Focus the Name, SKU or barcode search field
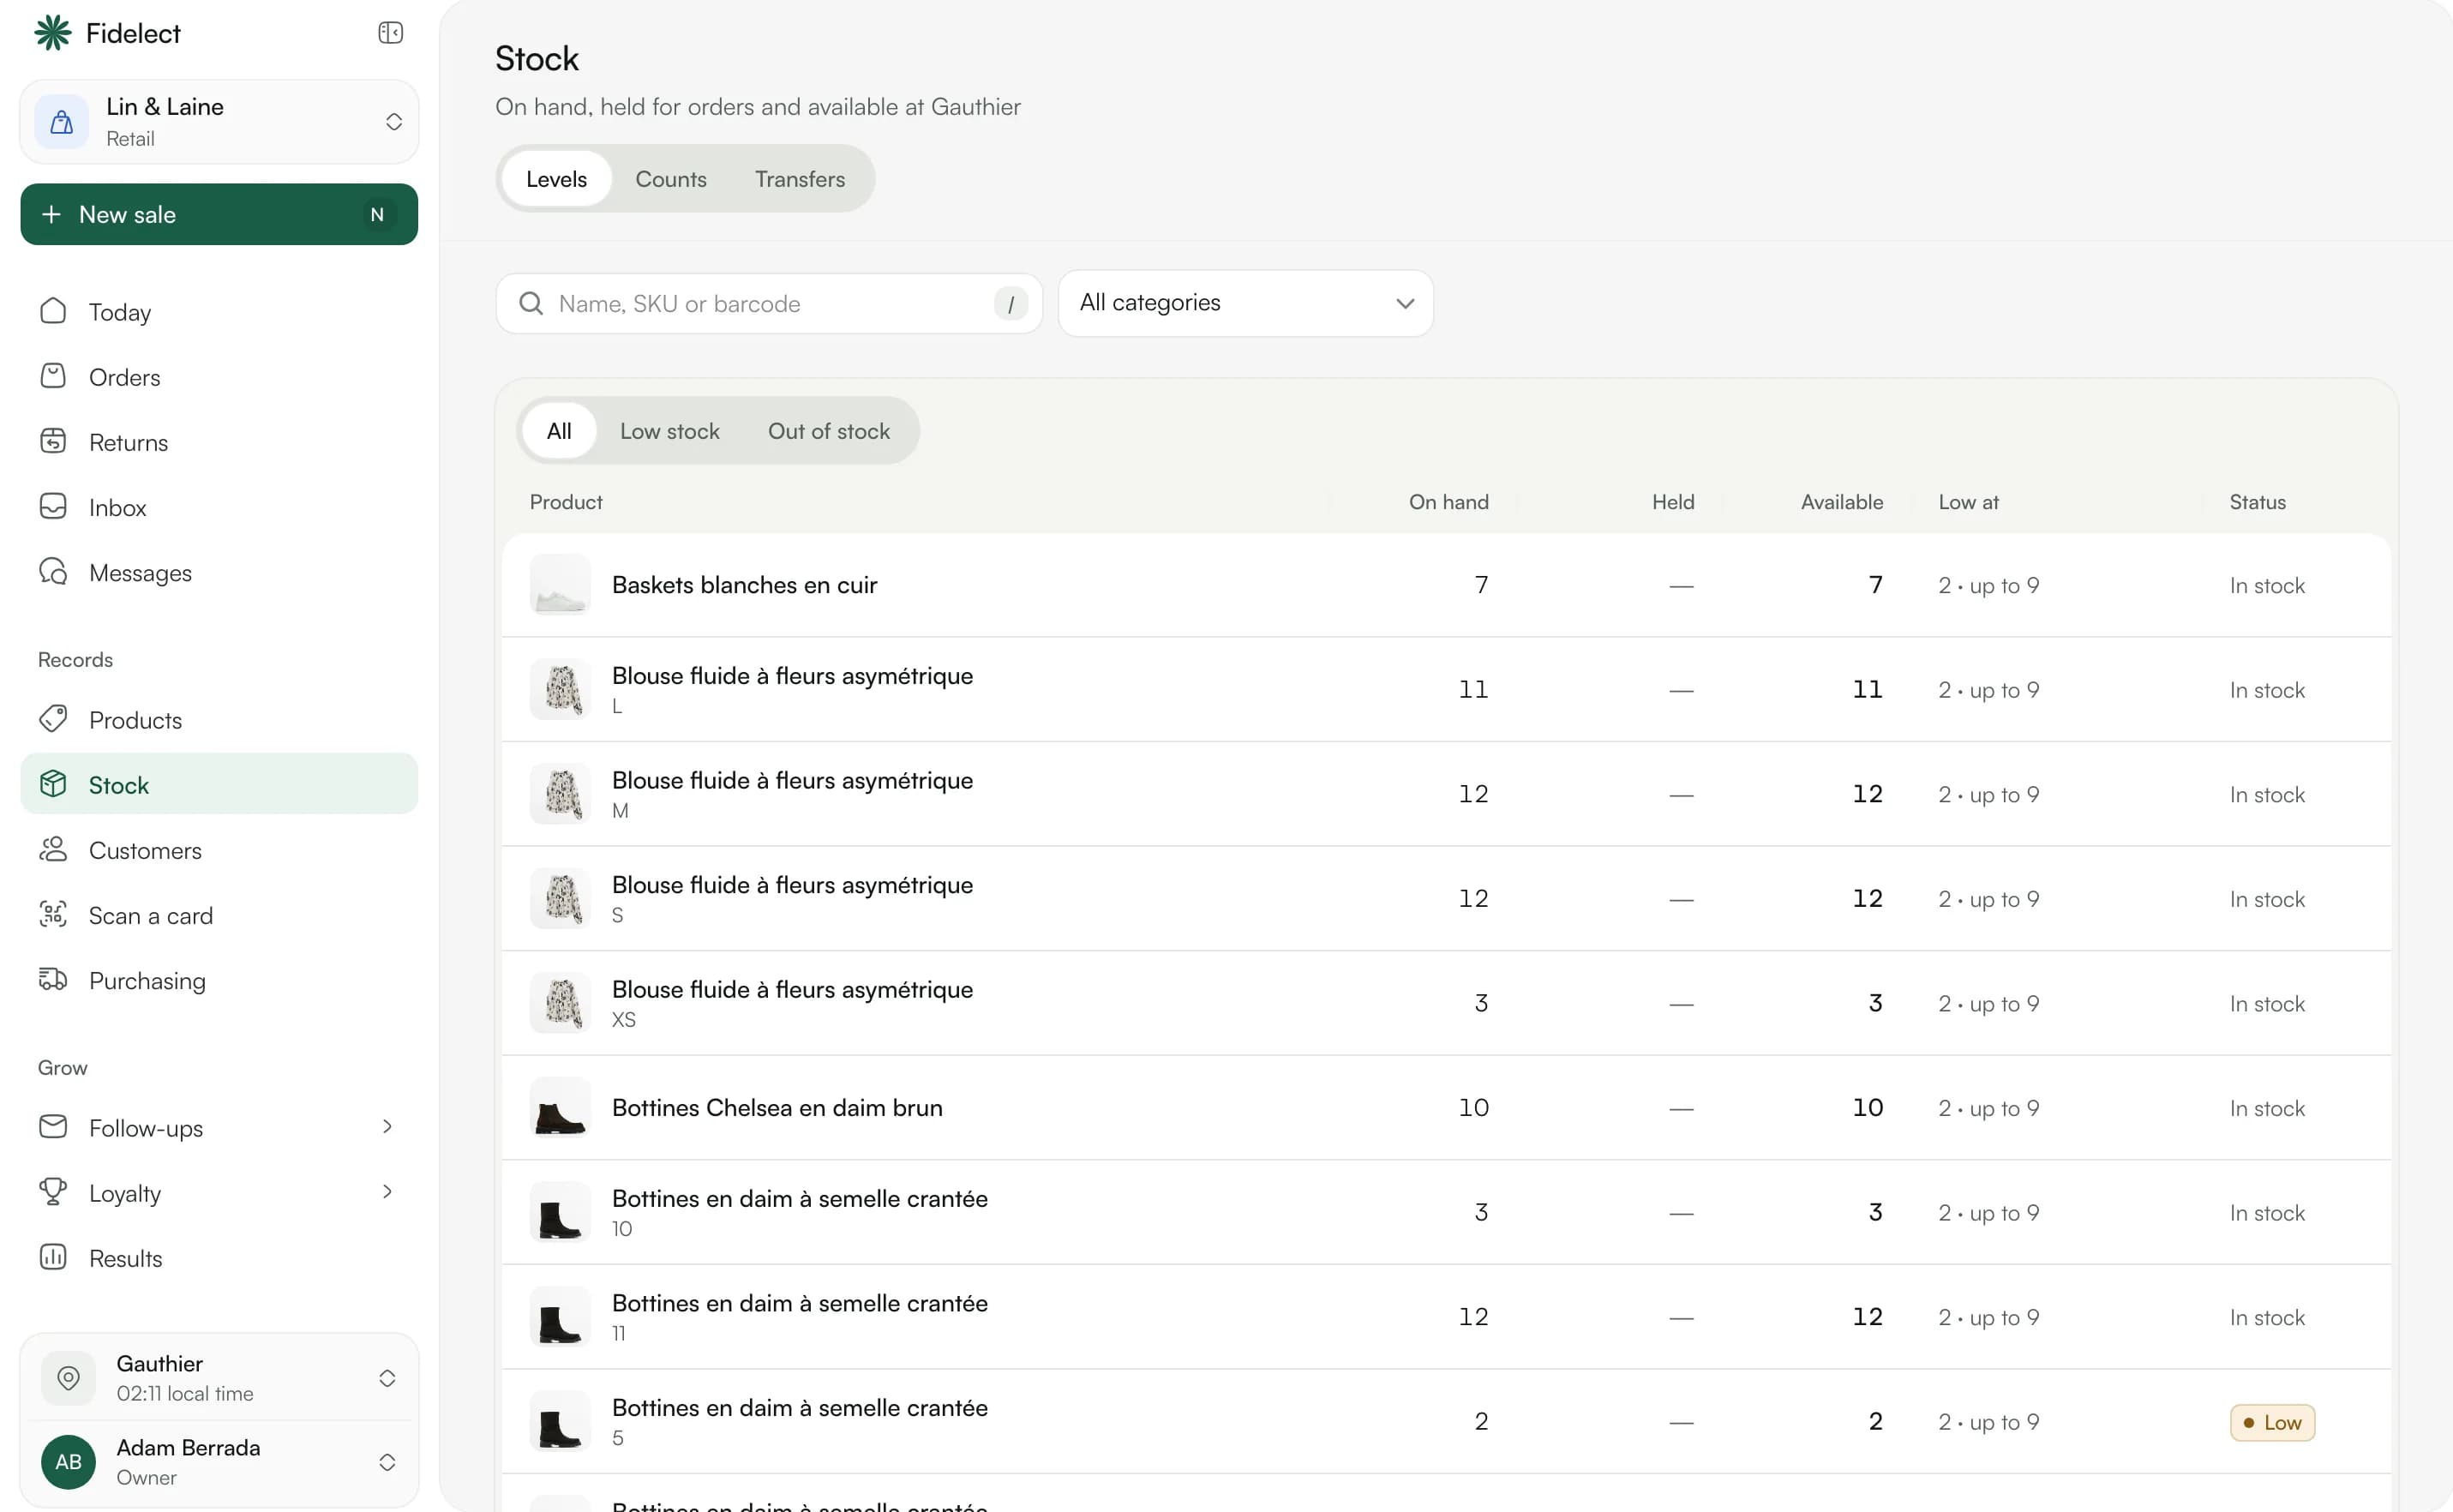 [x=769, y=304]
